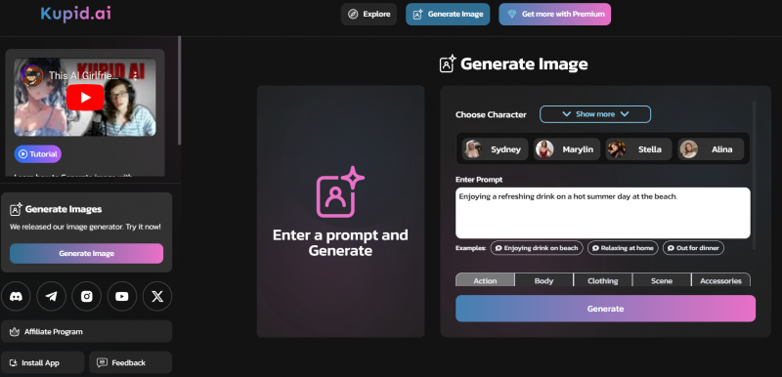Open the Discord social link
The height and width of the screenshot is (377, 782).
pos(16,296)
